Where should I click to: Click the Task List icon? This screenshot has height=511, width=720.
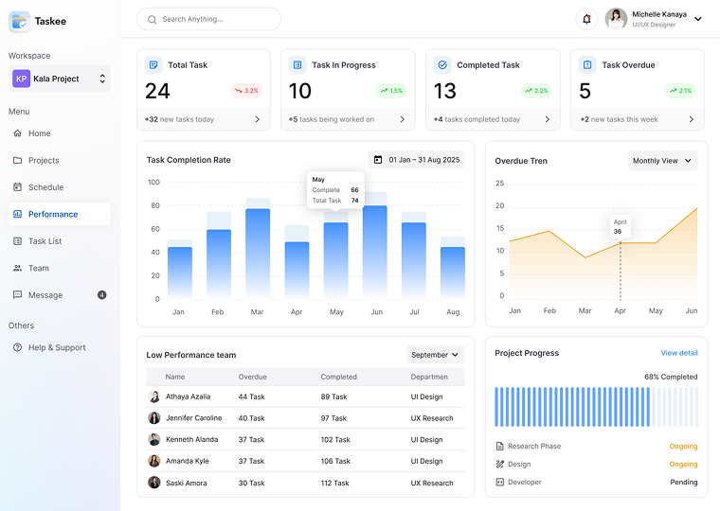coord(17,240)
